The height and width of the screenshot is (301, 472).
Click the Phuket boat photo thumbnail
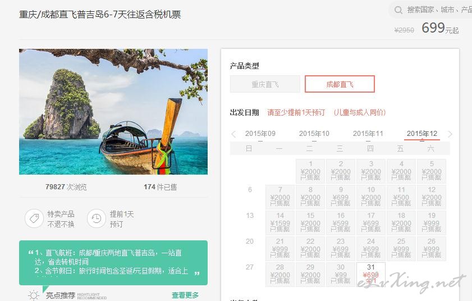(113, 112)
